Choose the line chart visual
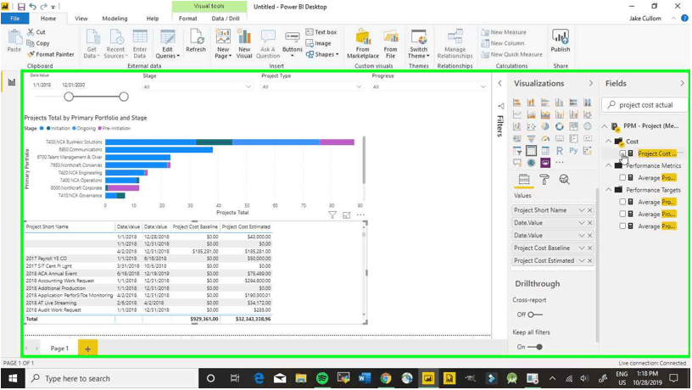This screenshot has height=390, width=692. 516,114
